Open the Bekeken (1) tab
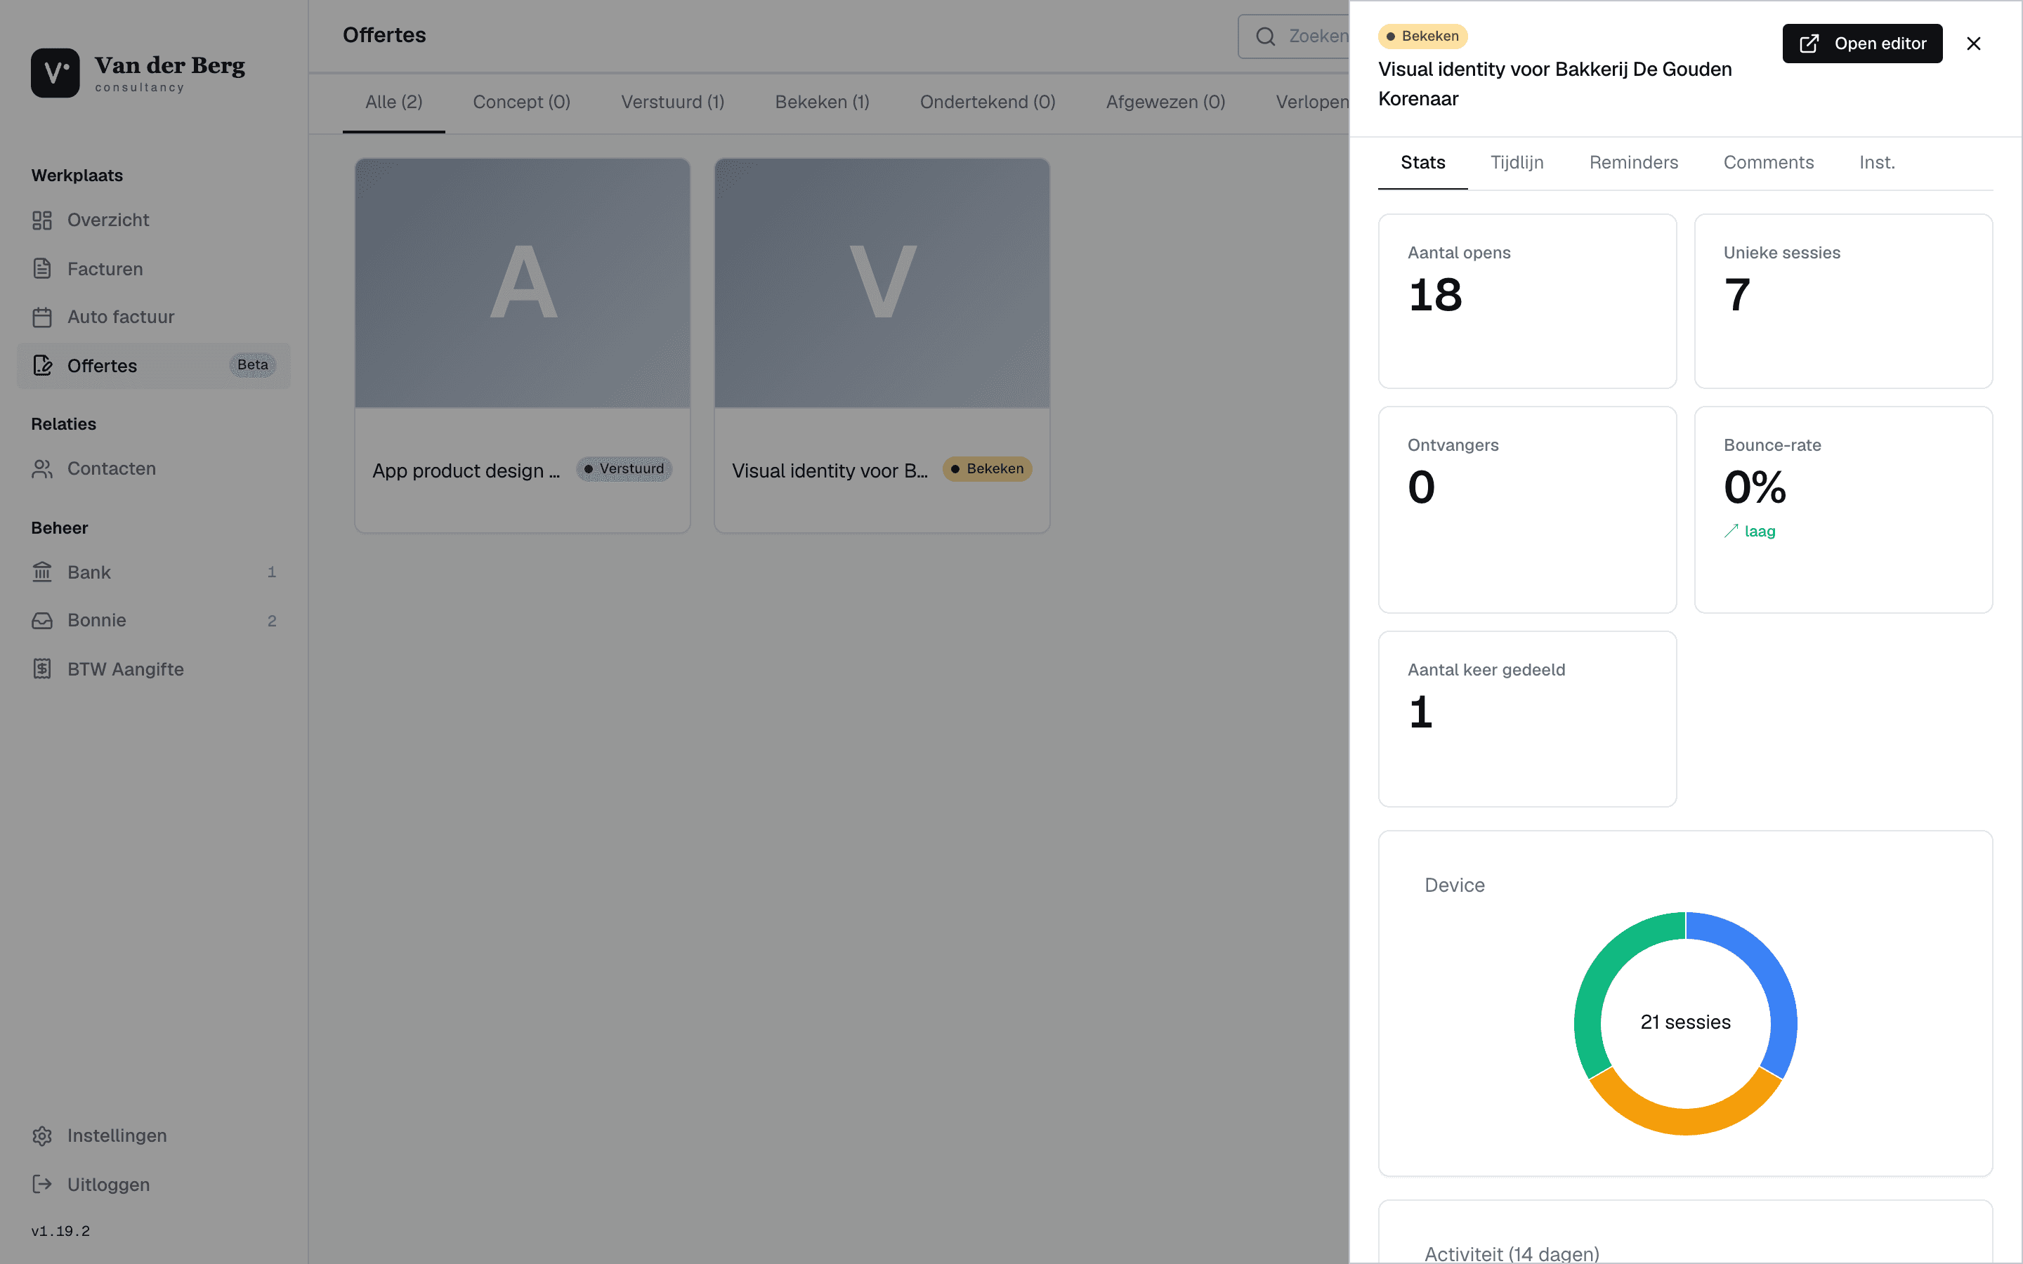Screen dimensions: 2023x1264 coord(823,102)
